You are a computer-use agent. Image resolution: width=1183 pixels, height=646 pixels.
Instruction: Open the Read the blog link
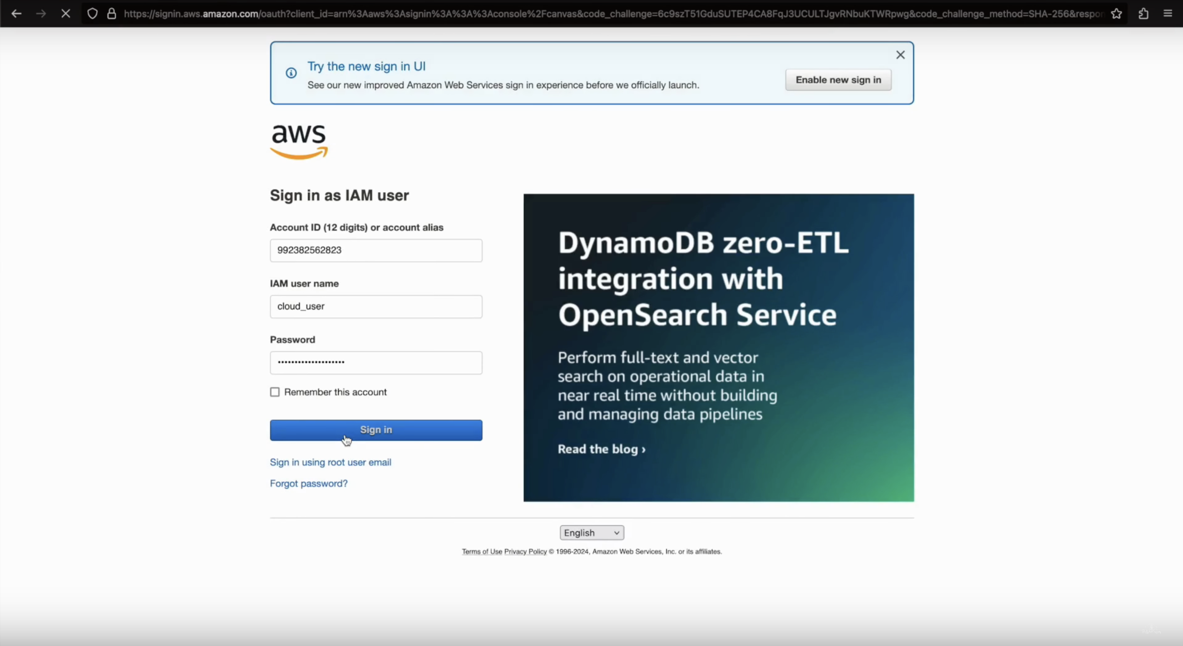(x=601, y=449)
